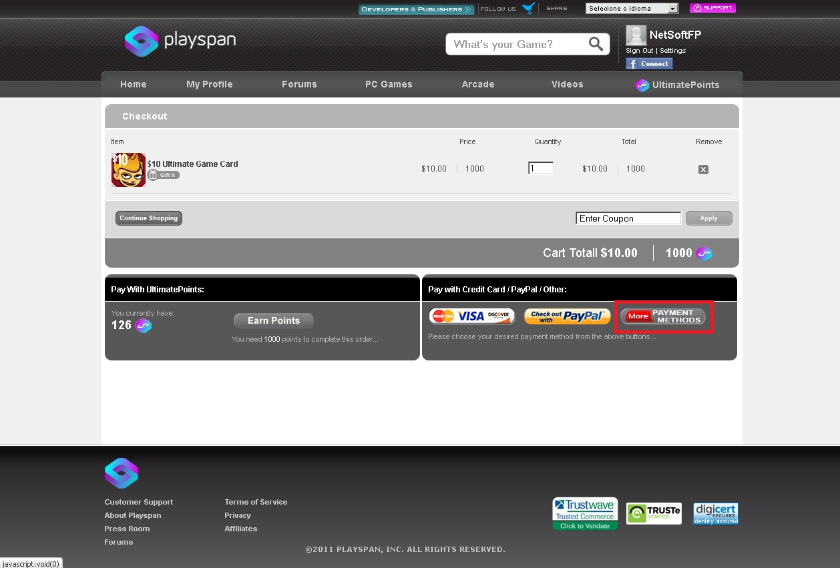Open the My Profile tab

(210, 84)
